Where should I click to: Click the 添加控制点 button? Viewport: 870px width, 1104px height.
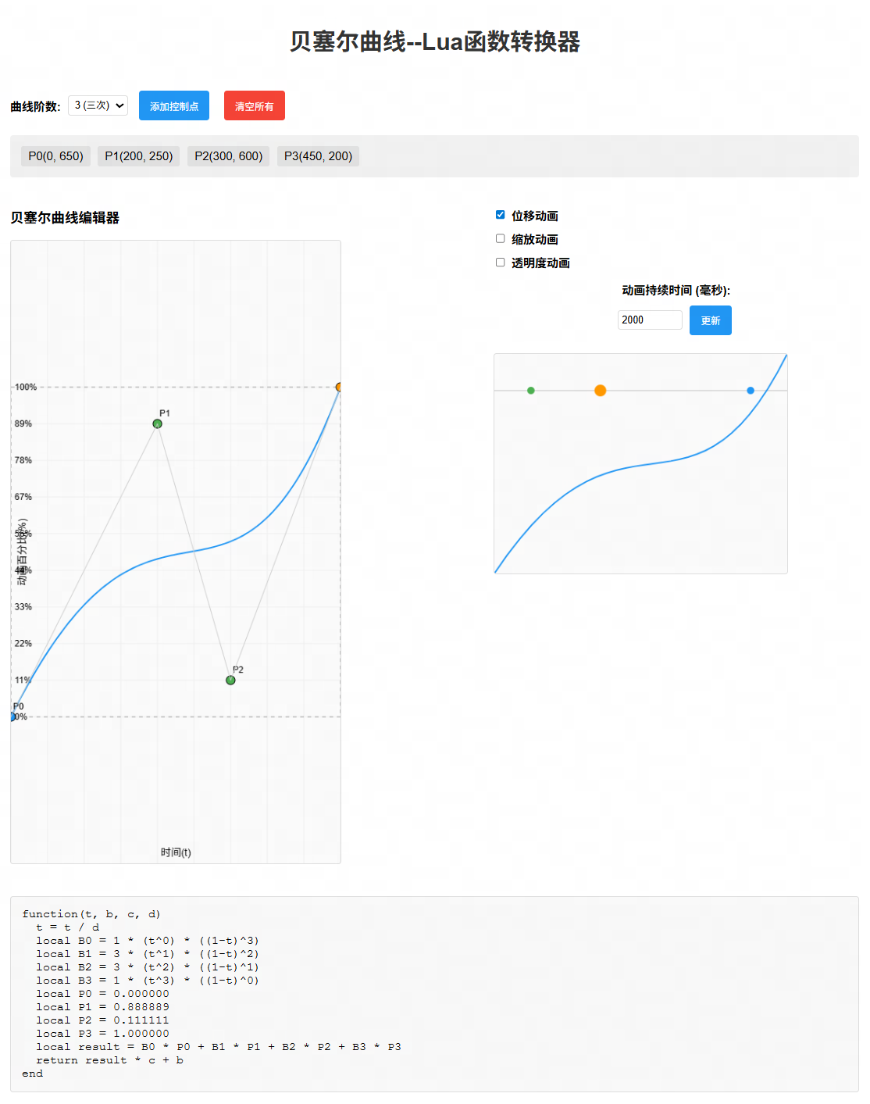coord(174,106)
